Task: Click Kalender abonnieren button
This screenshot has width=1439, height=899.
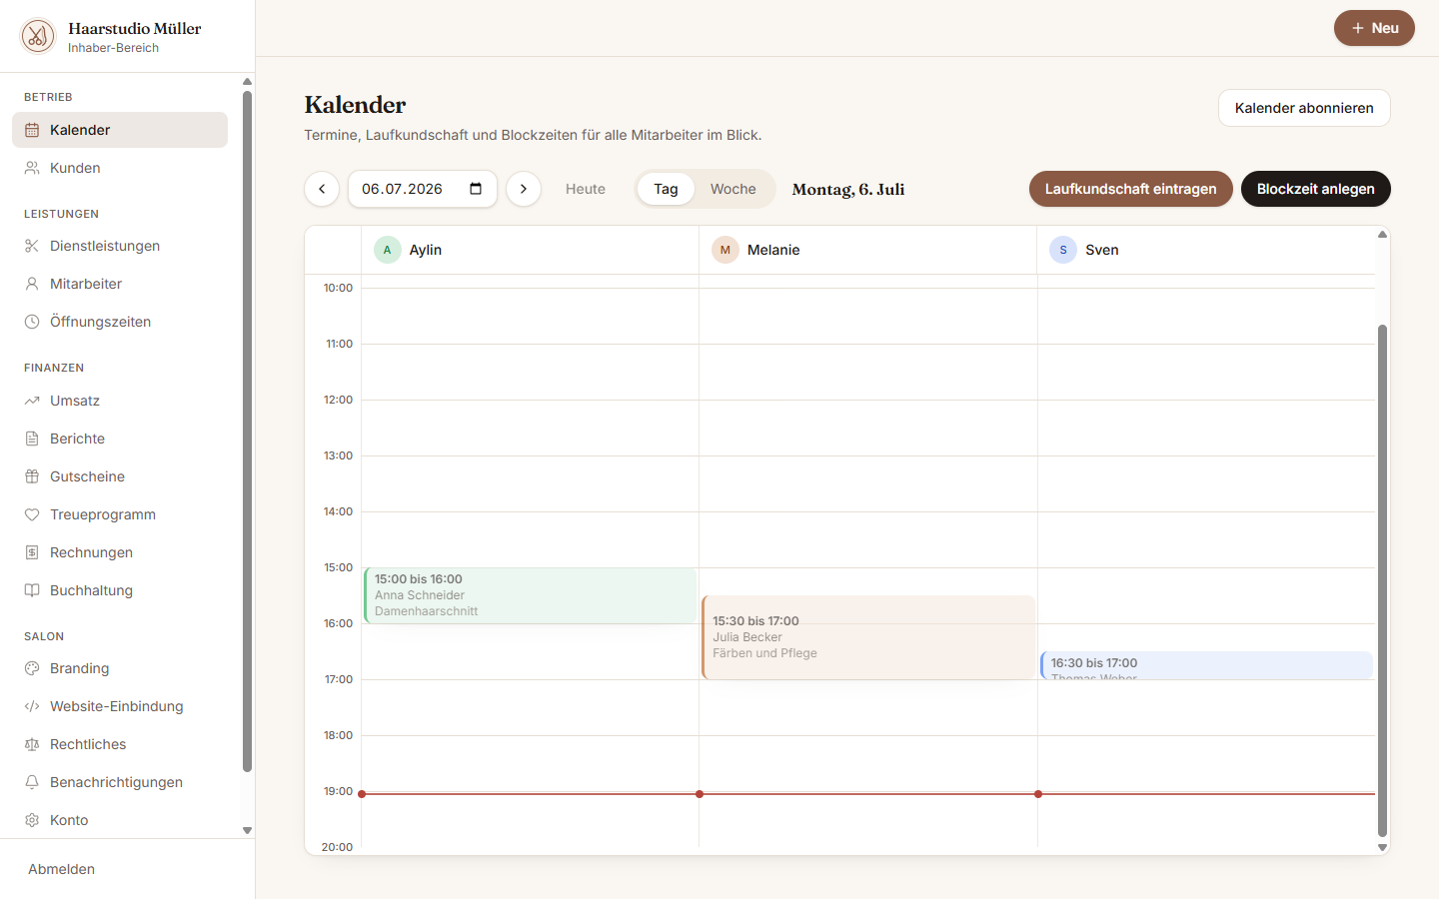Action: 1304,108
